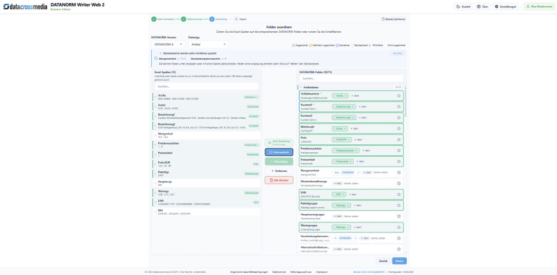Open settings icon for Matchcode field

click(399, 128)
